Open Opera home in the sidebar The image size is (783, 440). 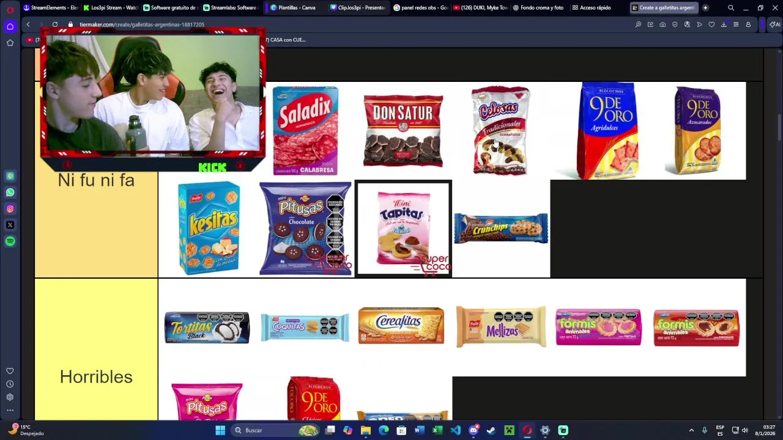pyautogui.click(x=10, y=26)
